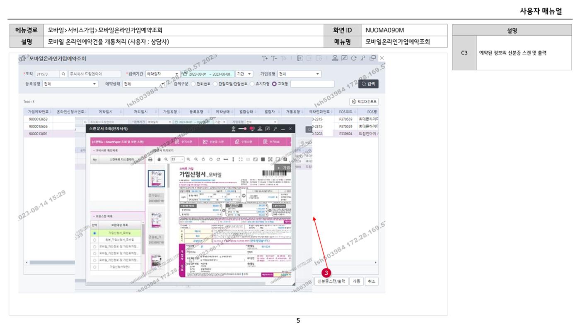This screenshot has height=326, width=580.
Task: Click the date range field 2023-08-01 ~ 2023-08-08
Action: point(209,74)
